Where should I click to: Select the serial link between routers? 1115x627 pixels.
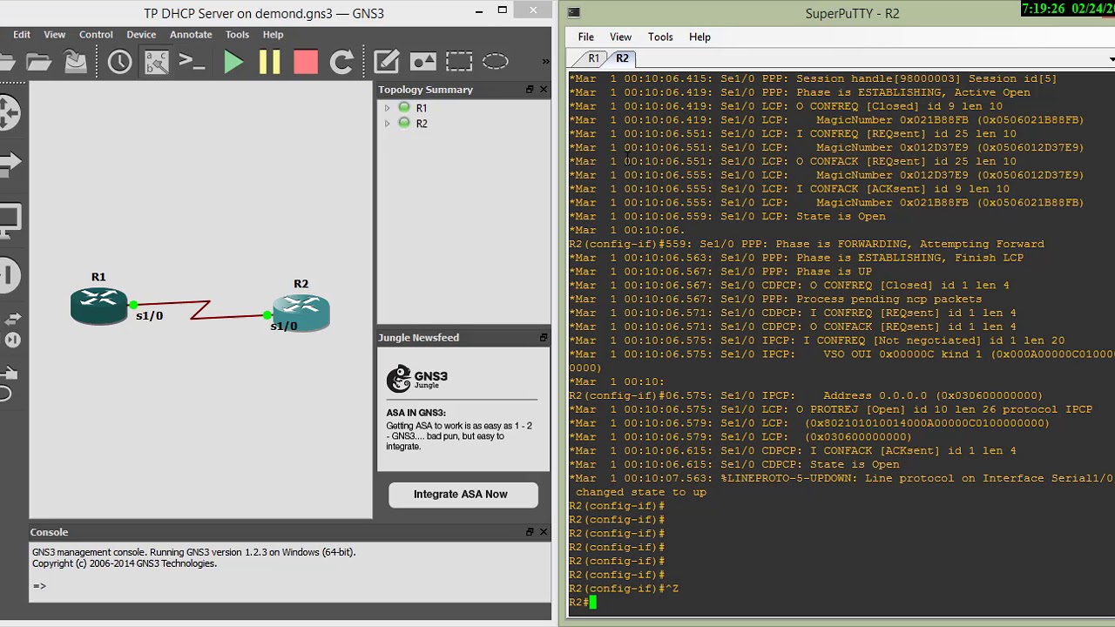(x=202, y=309)
